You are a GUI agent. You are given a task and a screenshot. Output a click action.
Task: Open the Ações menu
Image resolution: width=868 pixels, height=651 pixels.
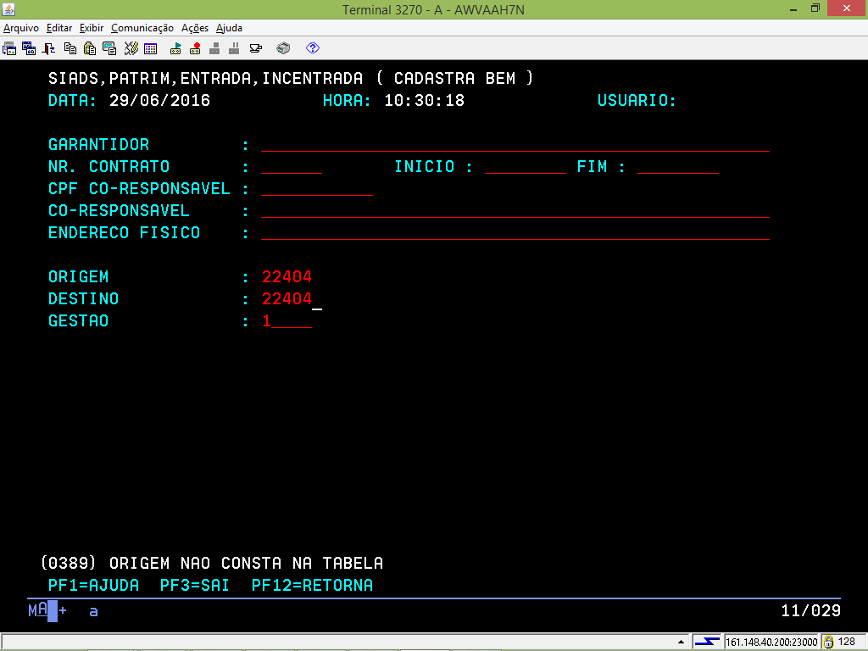point(195,28)
